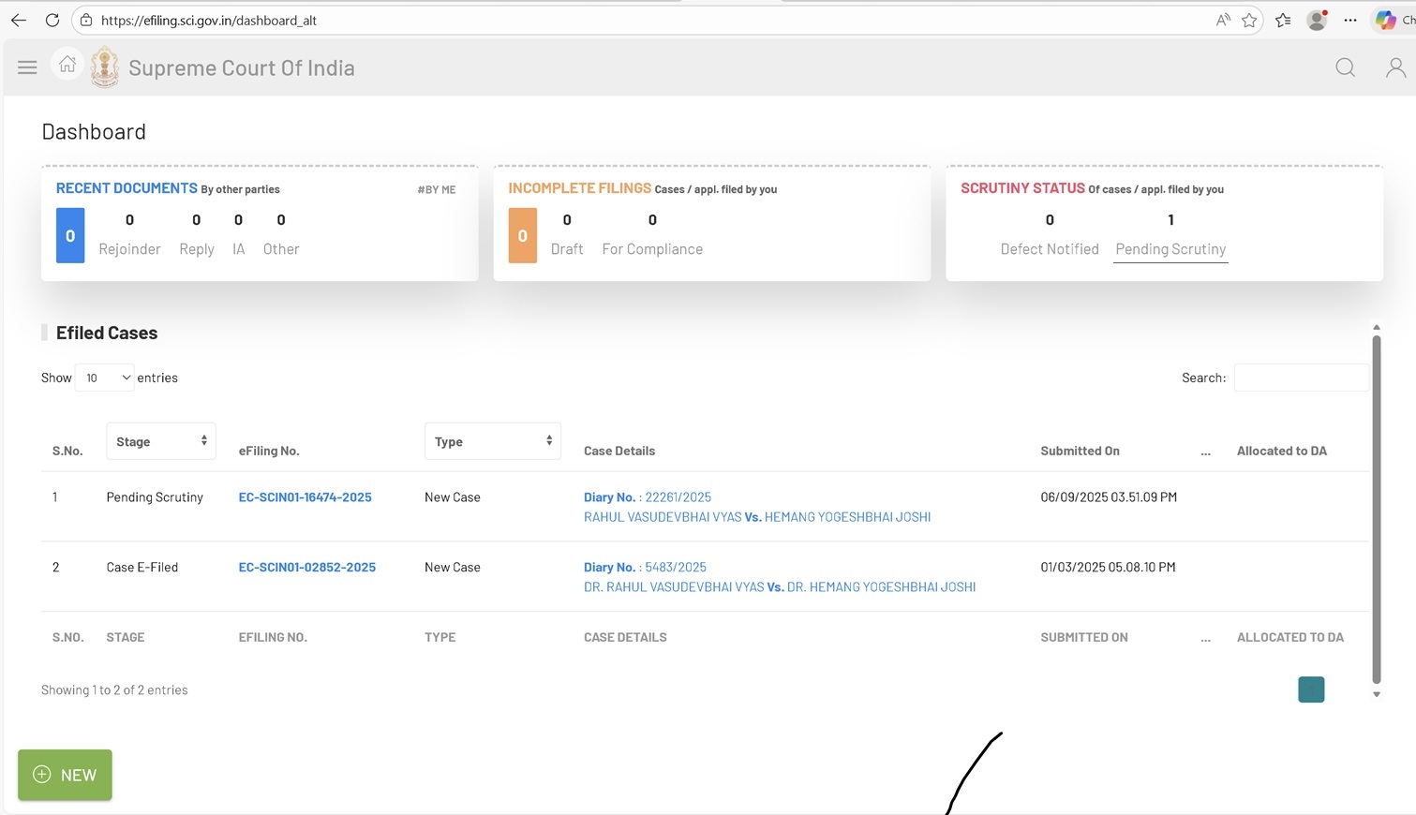1416x815 pixels.
Task: Select the Pending Scrutiny tab
Action: pos(1170,249)
